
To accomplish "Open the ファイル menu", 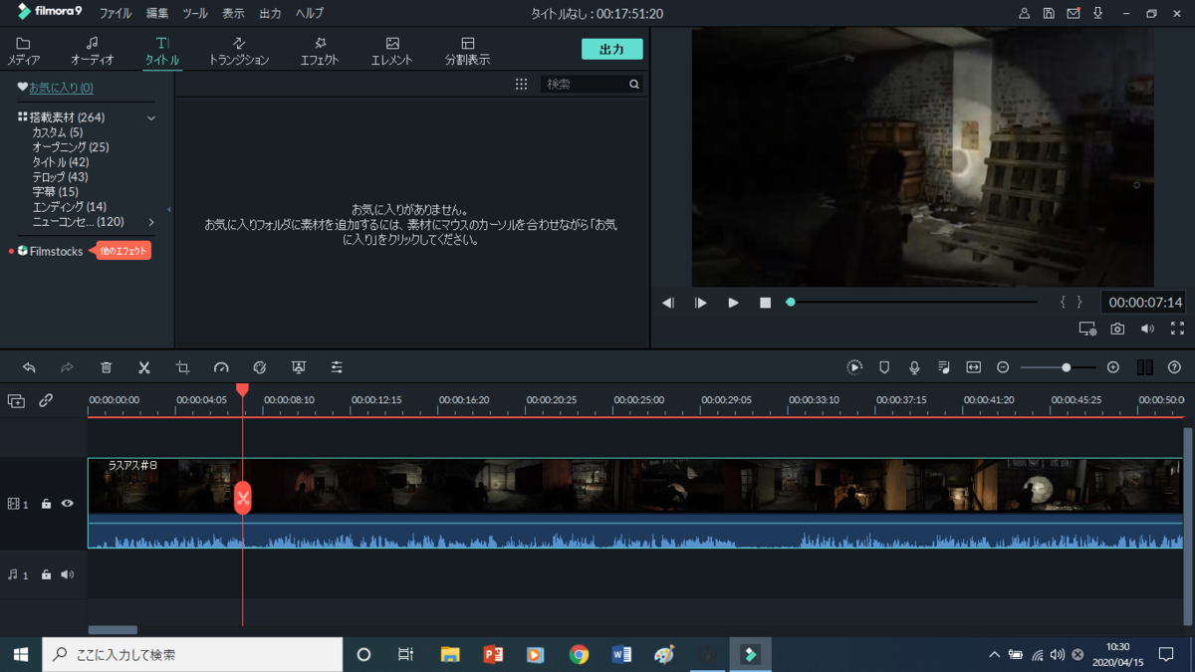I will coord(116,14).
